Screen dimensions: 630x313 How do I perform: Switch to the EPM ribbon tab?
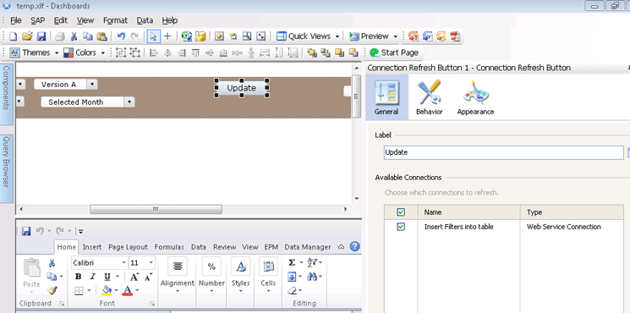click(x=271, y=247)
